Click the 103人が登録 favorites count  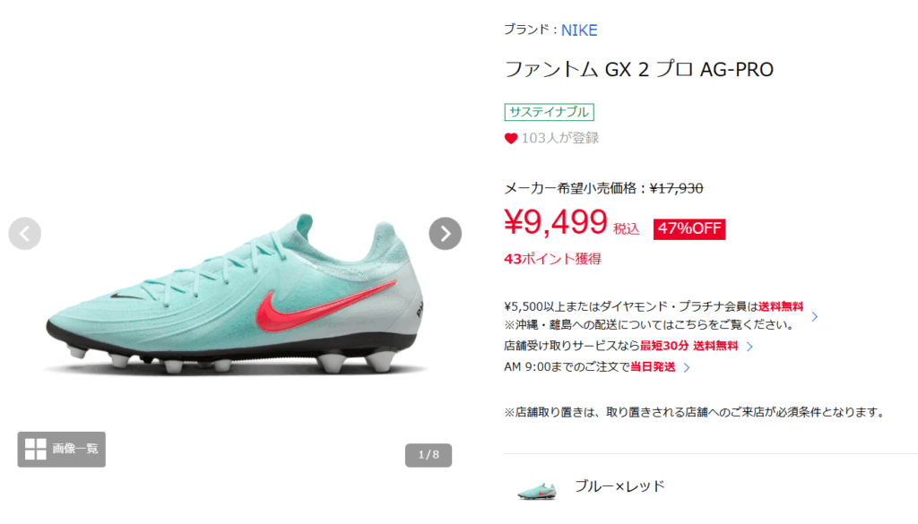(x=560, y=139)
